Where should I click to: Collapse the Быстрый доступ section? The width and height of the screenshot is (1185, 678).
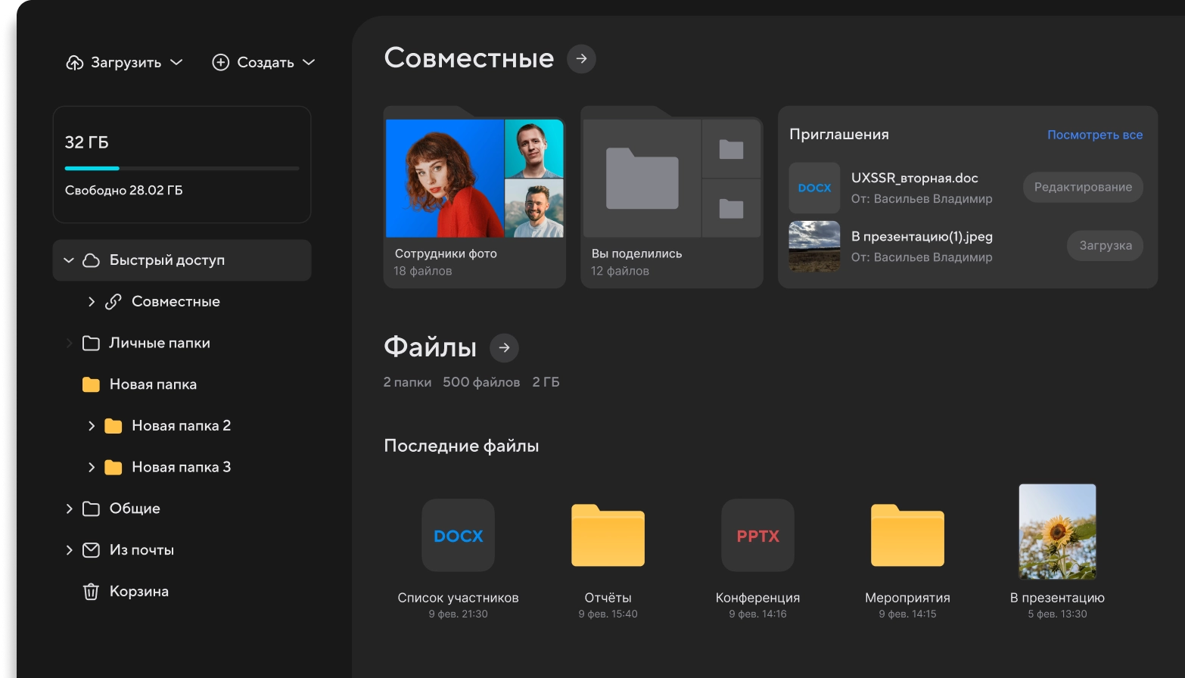pos(69,260)
